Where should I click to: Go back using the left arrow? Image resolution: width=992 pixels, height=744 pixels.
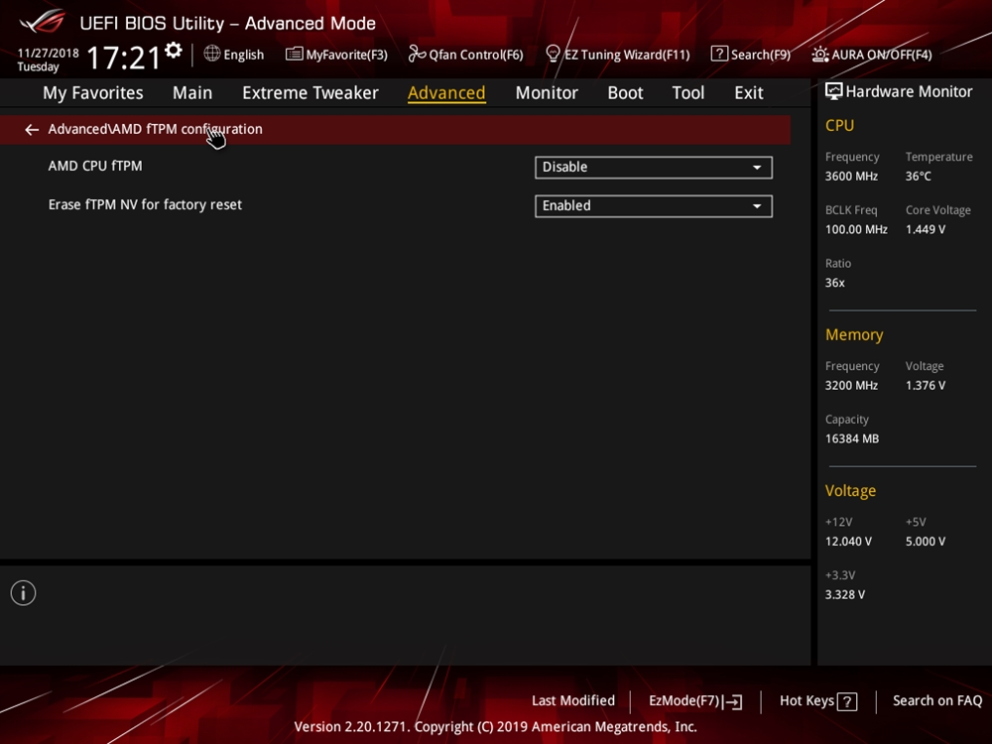[x=32, y=130]
